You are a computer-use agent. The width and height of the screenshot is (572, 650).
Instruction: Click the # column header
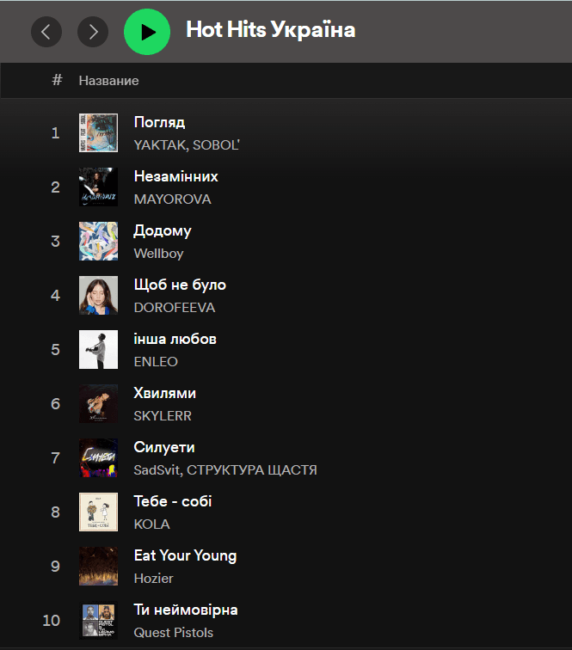tap(57, 80)
